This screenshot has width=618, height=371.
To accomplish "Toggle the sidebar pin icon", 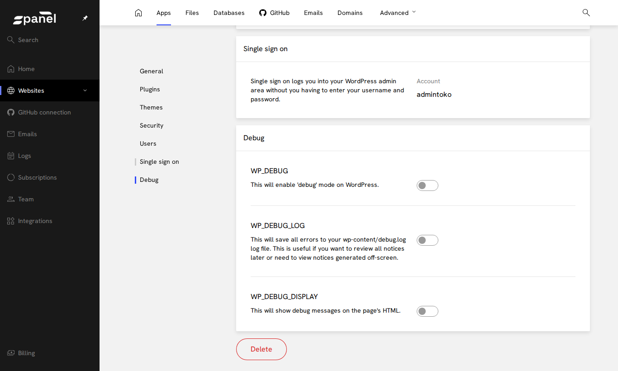I will tap(85, 18).
